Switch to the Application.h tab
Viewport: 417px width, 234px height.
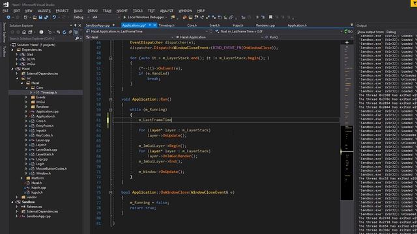[x=297, y=25]
